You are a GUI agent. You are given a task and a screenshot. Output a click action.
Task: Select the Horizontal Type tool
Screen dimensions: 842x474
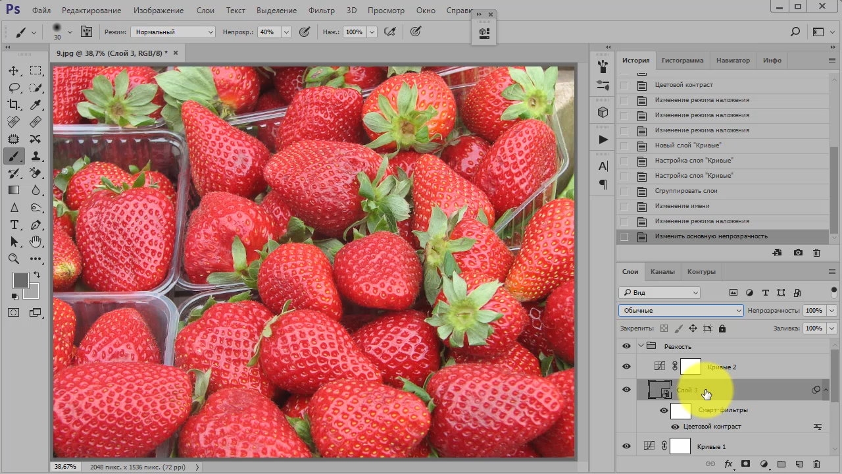click(x=14, y=224)
